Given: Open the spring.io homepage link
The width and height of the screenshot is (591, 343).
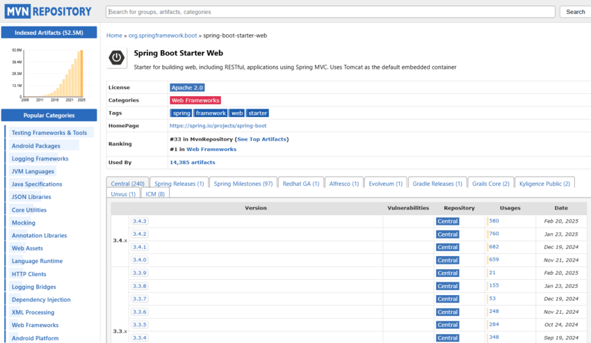Looking at the screenshot, I should pyautogui.click(x=218, y=126).
